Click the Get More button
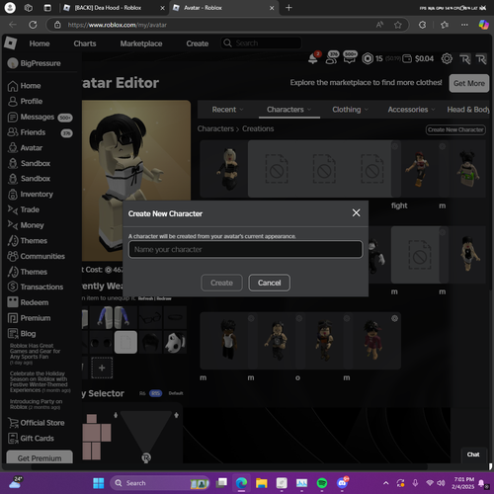 click(x=469, y=83)
